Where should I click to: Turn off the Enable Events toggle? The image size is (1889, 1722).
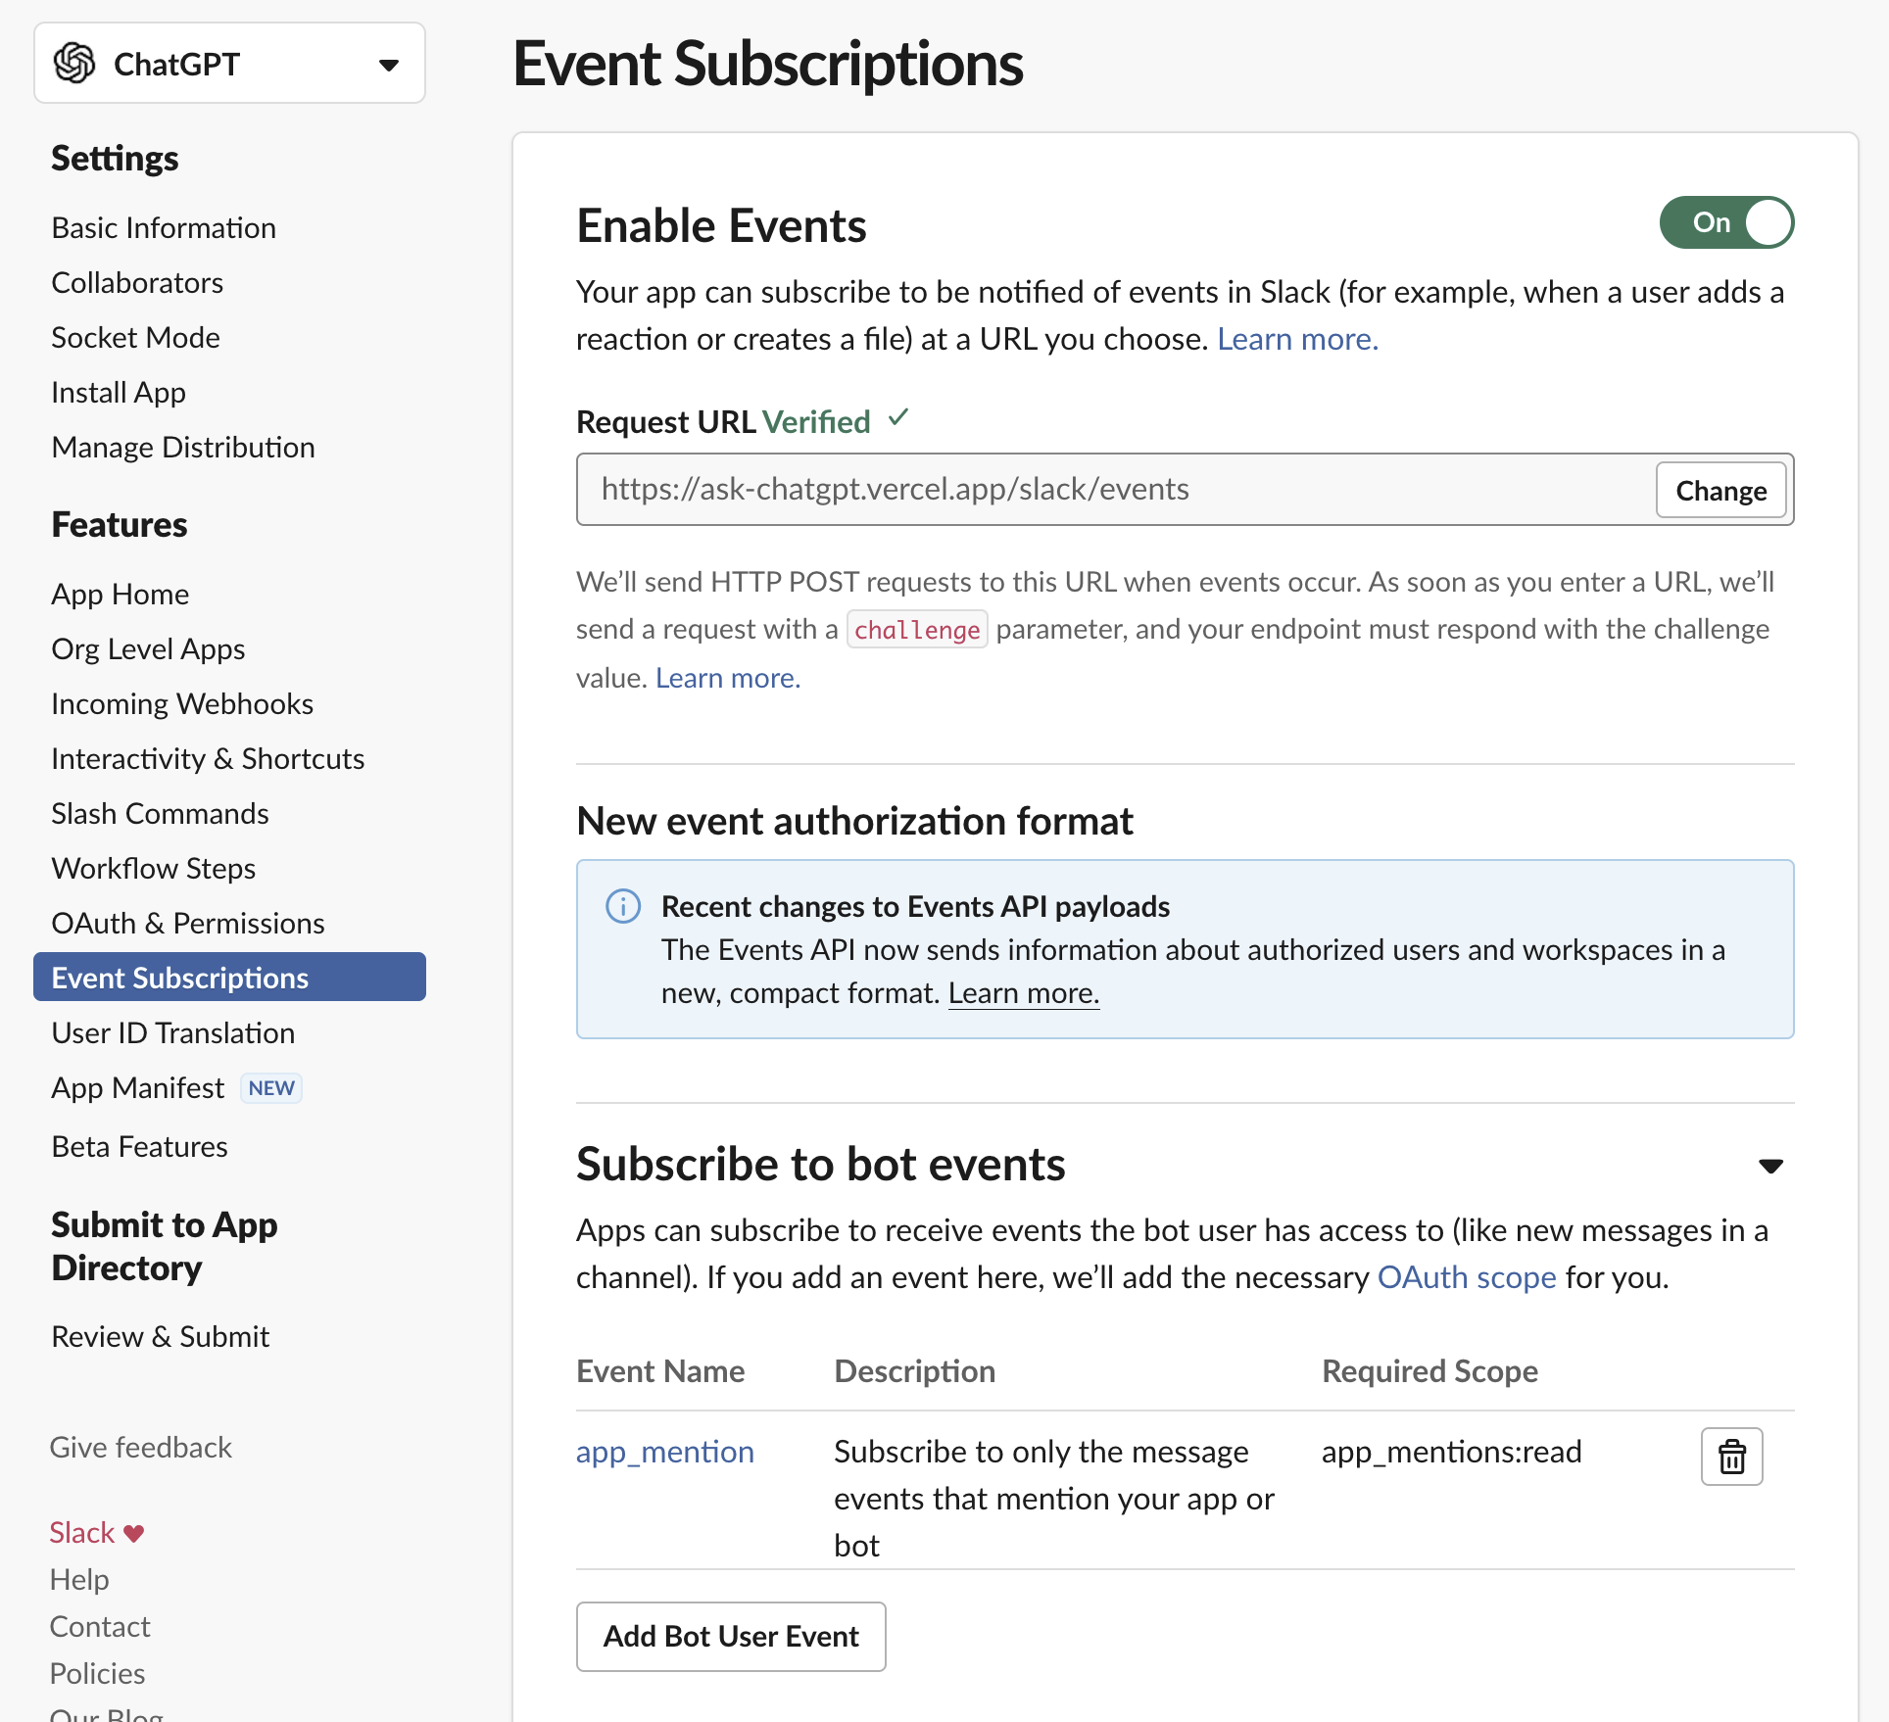1726,222
